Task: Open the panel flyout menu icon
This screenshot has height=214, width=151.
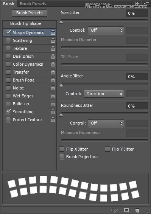Action: pos(146,3)
